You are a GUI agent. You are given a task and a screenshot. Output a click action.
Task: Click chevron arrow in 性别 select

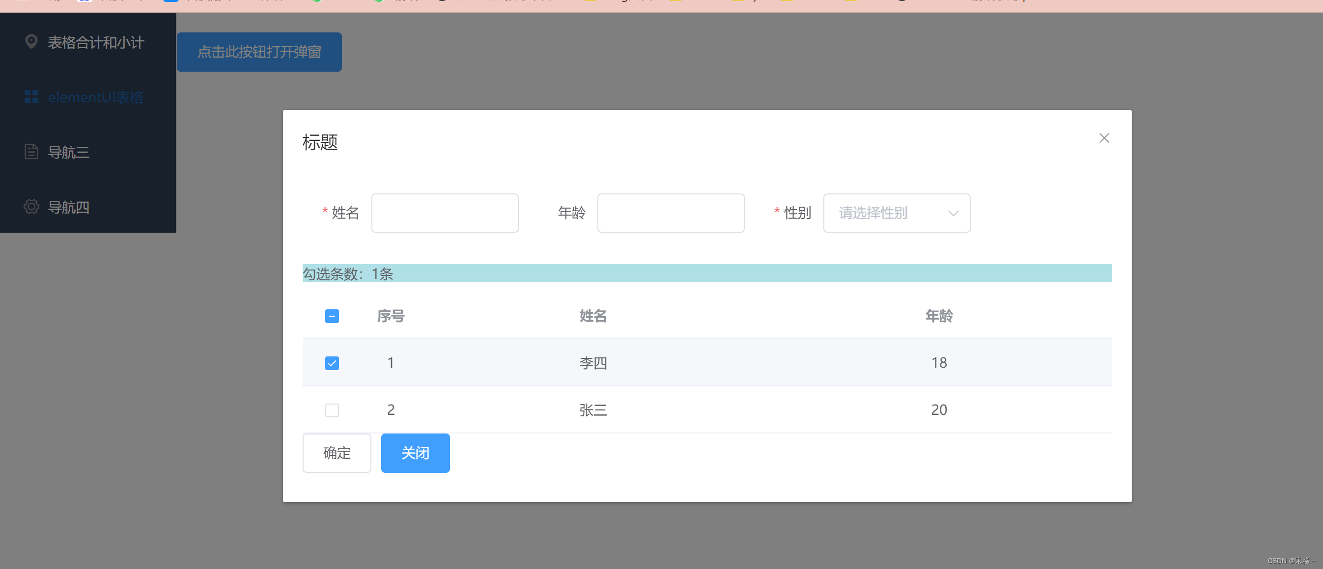953,213
